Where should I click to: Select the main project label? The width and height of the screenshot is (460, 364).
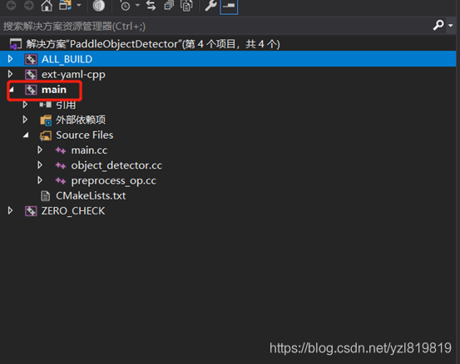pyautogui.click(x=54, y=90)
